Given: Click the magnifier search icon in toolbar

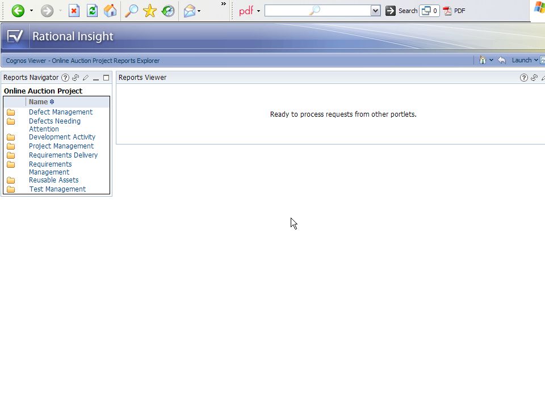Looking at the screenshot, I should click(131, 11).
